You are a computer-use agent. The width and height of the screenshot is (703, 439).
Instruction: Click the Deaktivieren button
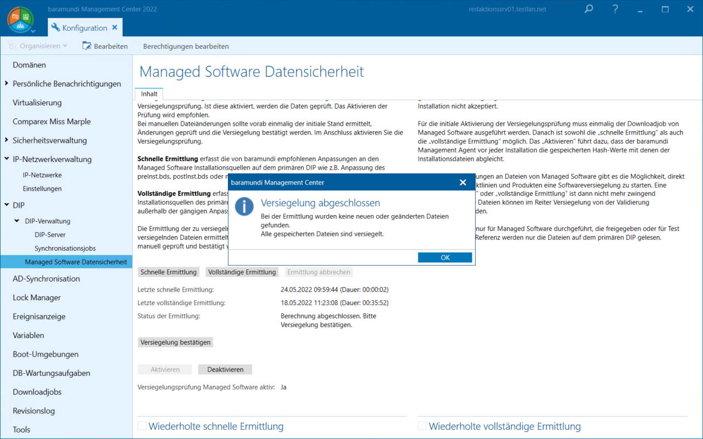[225, 369]
